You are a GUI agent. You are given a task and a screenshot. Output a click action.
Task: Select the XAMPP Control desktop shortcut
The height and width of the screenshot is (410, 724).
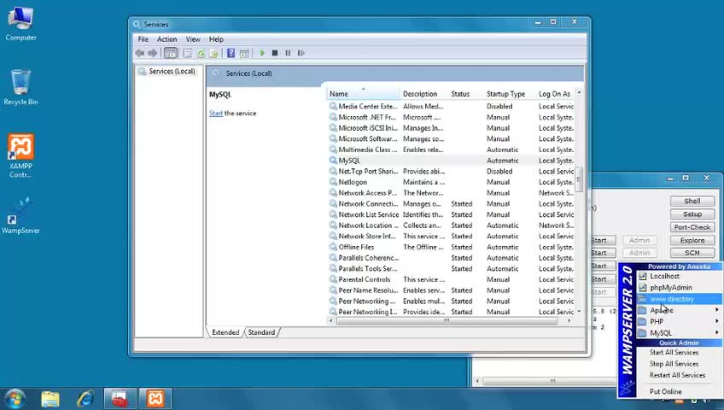[20, 155]
